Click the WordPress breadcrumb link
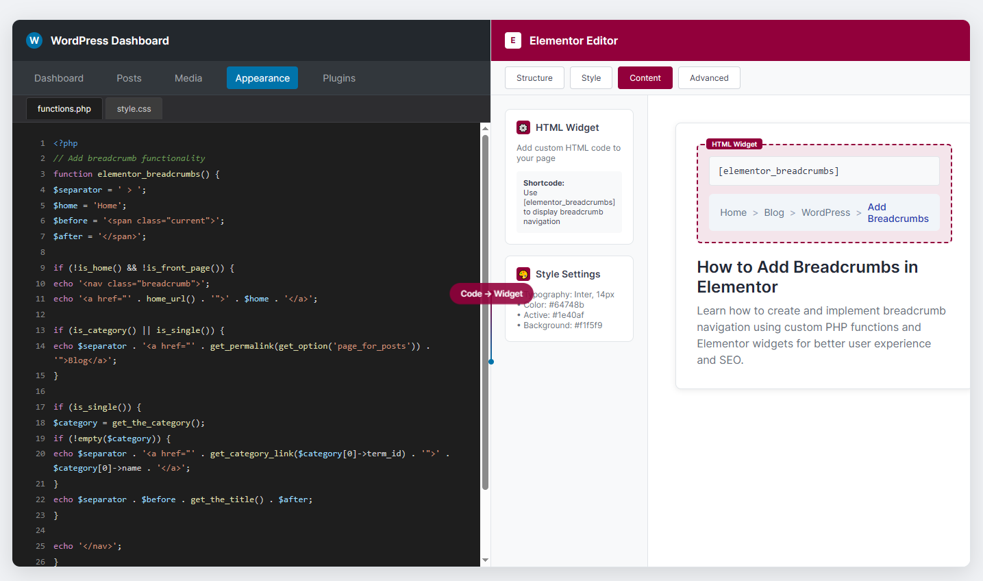 point(825,213)
